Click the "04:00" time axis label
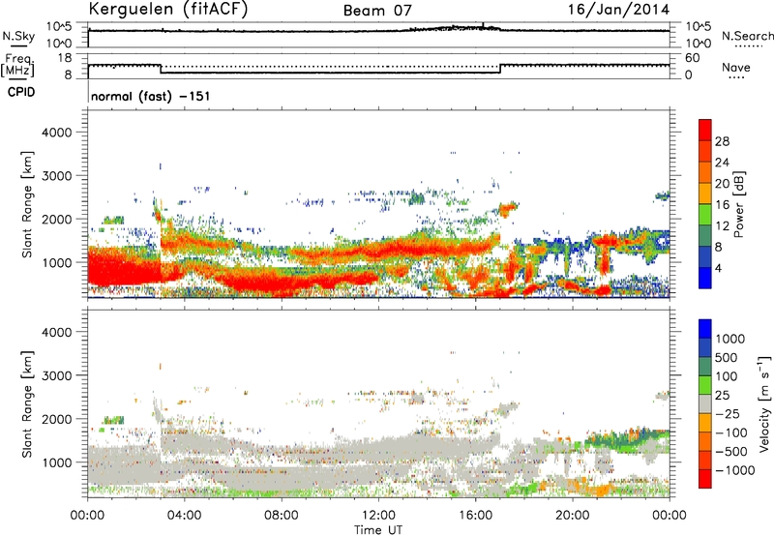The width and height of the screenshot is (774, 536). 184,516
